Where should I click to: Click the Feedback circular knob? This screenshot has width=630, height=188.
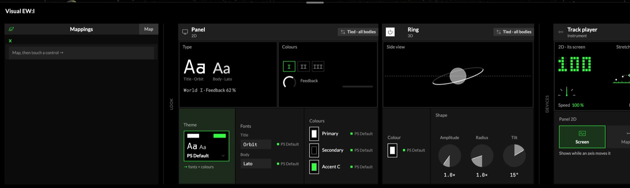(289, 82)
